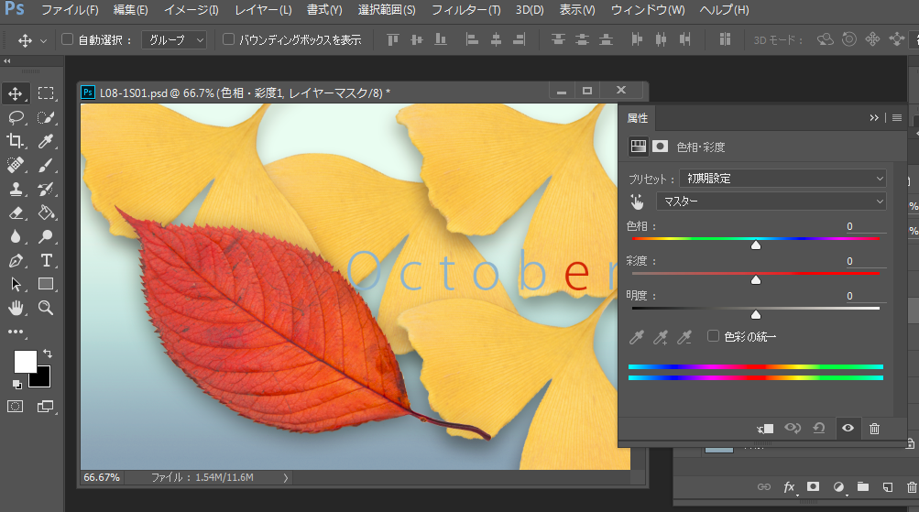Enable the Auto-Select checkbox
The width and height of the screenshot is (919, 512).
[x=68, y=39]
